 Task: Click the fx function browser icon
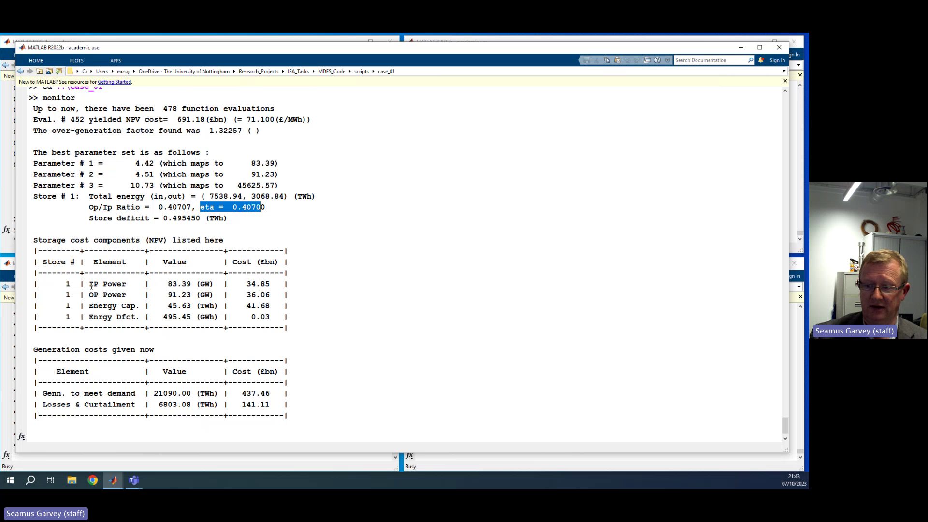coord(21,436)
